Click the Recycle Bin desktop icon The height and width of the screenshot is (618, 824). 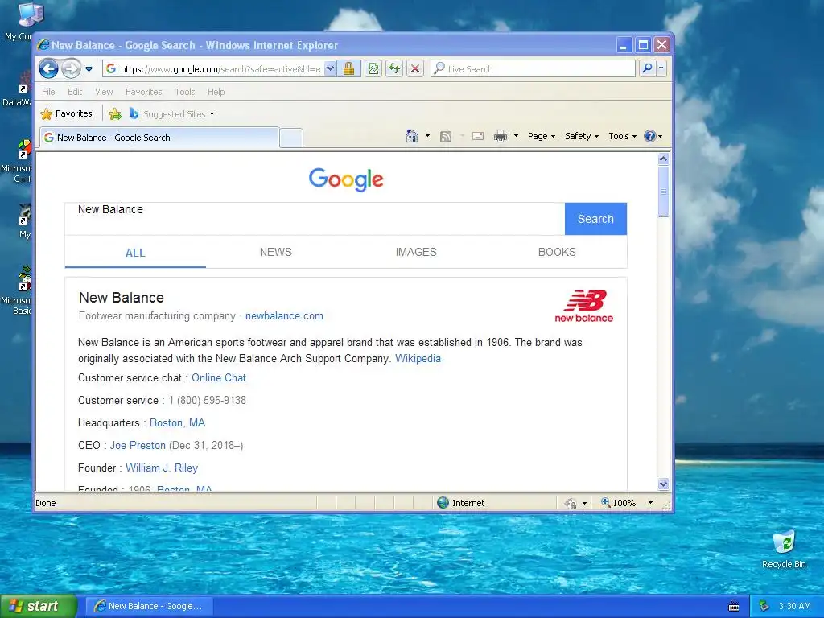pos(784,550)
